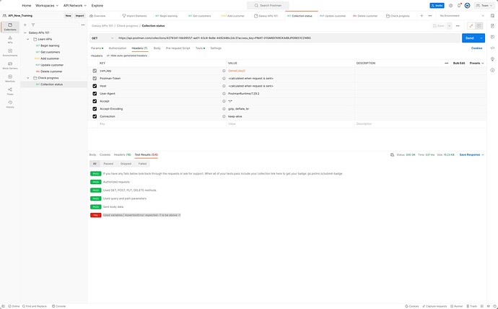The width and height of the screenshot is (498, 309).
Task: Switch to the response Body tab
Action: tap(92, 154)
